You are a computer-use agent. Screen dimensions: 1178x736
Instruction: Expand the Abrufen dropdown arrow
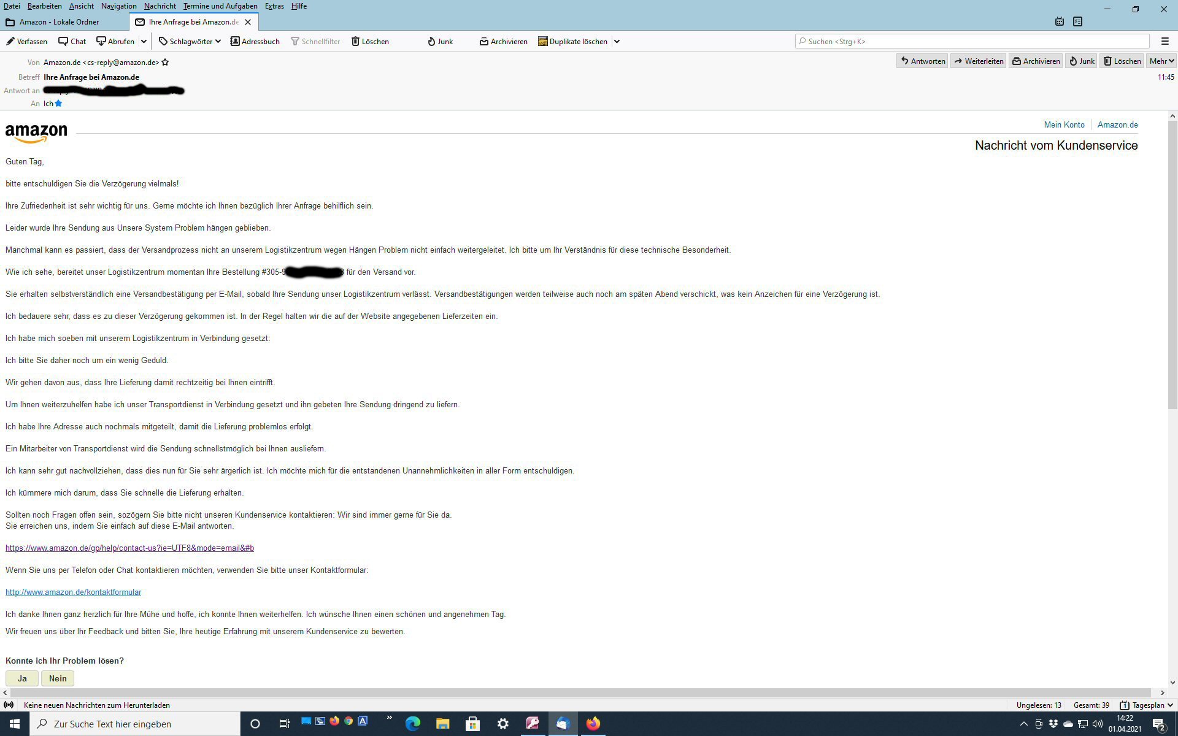(x=144, y=42)
